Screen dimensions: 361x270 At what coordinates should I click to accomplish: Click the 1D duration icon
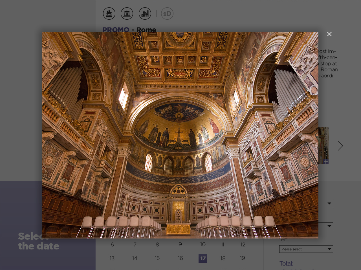(167, 13)
